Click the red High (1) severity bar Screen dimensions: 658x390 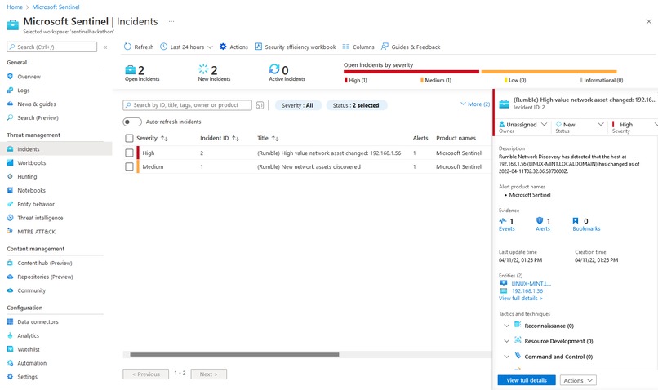click(x=411, y=72)
